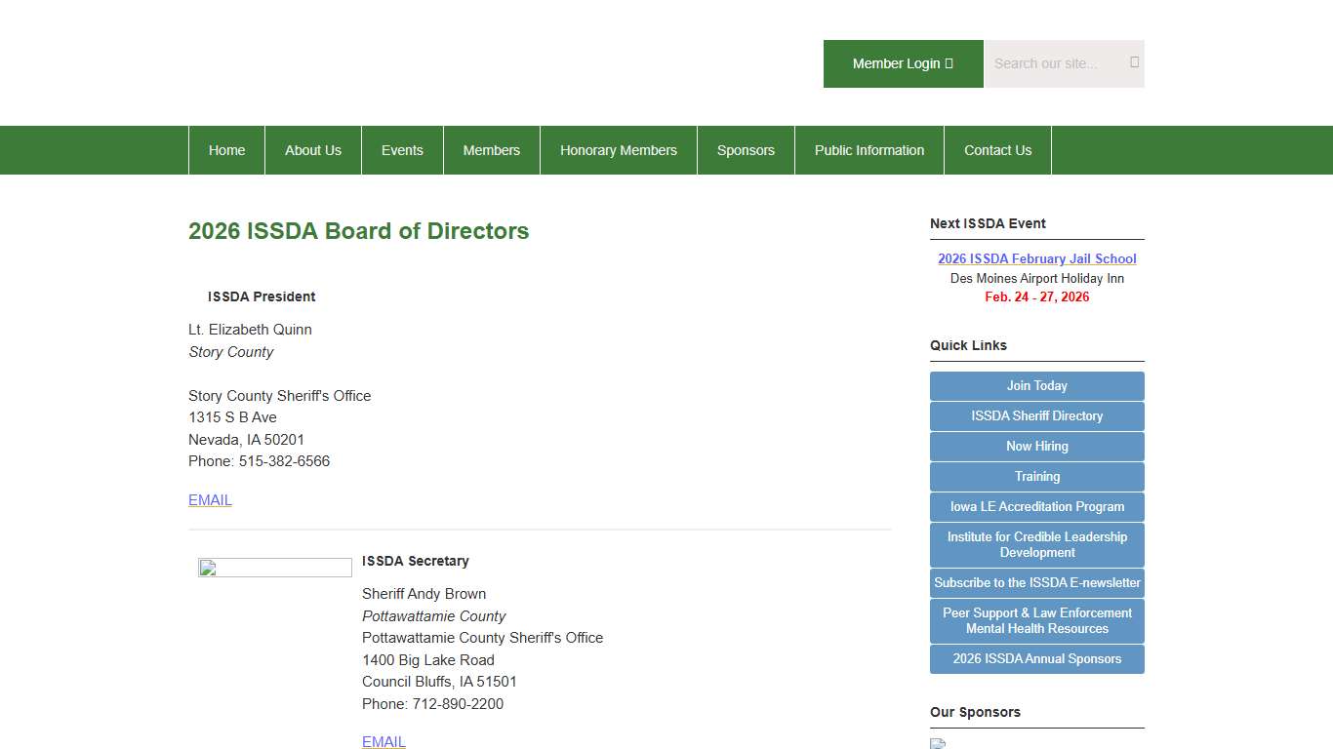
Task: Click the EMAIL link for ISSDA President
Action: point(209,499)
